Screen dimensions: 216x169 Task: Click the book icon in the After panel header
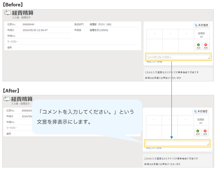pyautogui.click(x=7, y=99)
